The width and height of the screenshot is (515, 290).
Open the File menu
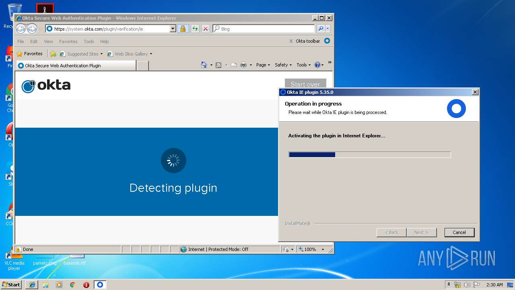point(21,41)
